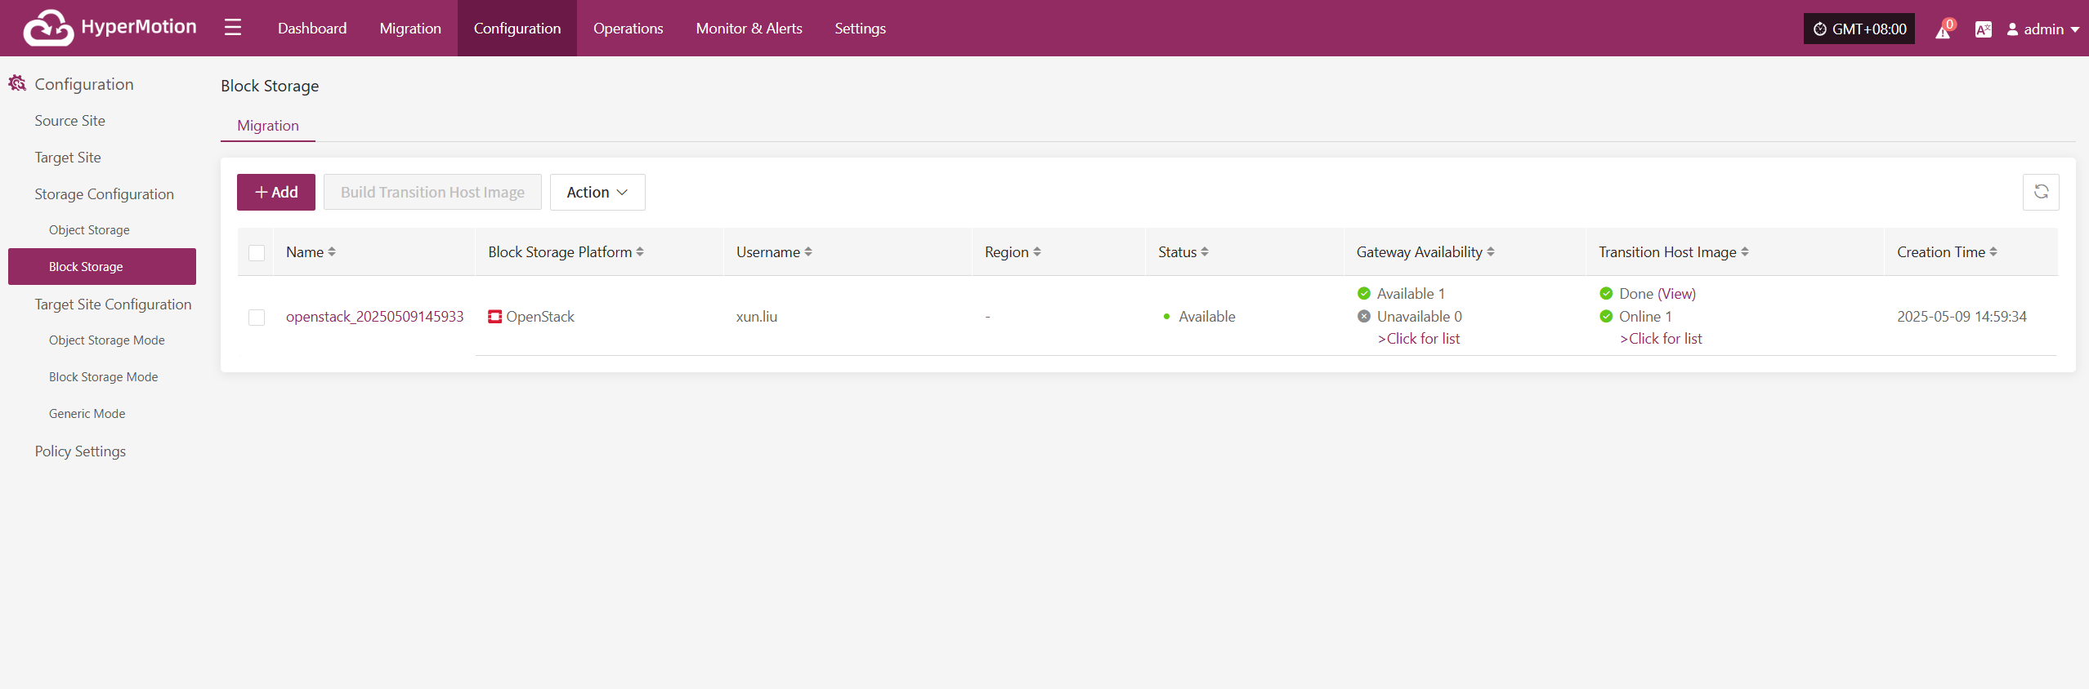The width and height of the screenshot is (2089, 689).
Task: Click the OpenStack platform logo icon
Action: coord(494,317)
